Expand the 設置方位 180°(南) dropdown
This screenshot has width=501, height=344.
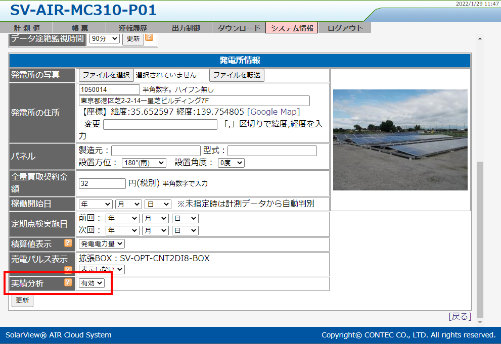(144, 163)
